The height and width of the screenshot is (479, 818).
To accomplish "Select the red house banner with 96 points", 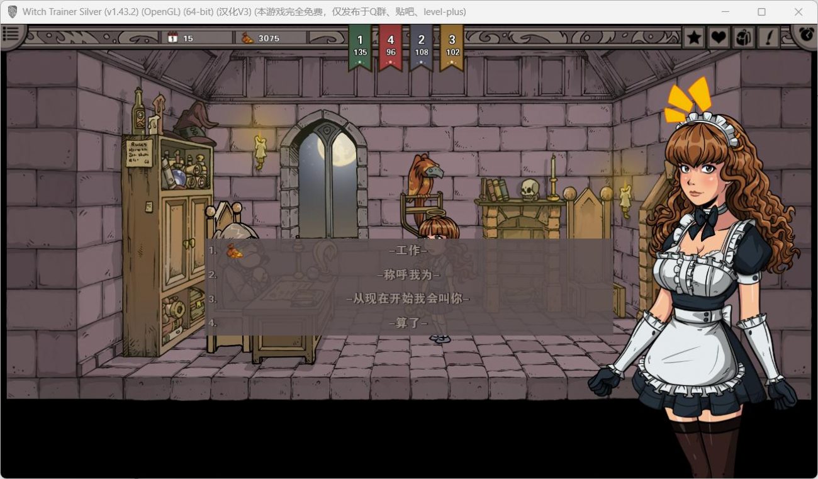I will (x=391, y=46).
